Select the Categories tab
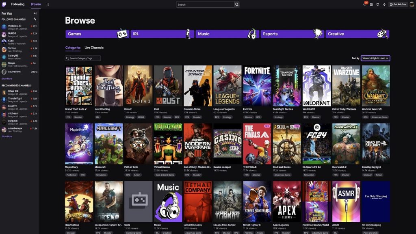The width and height of the screenshot is (416, 234). point(74,48)
